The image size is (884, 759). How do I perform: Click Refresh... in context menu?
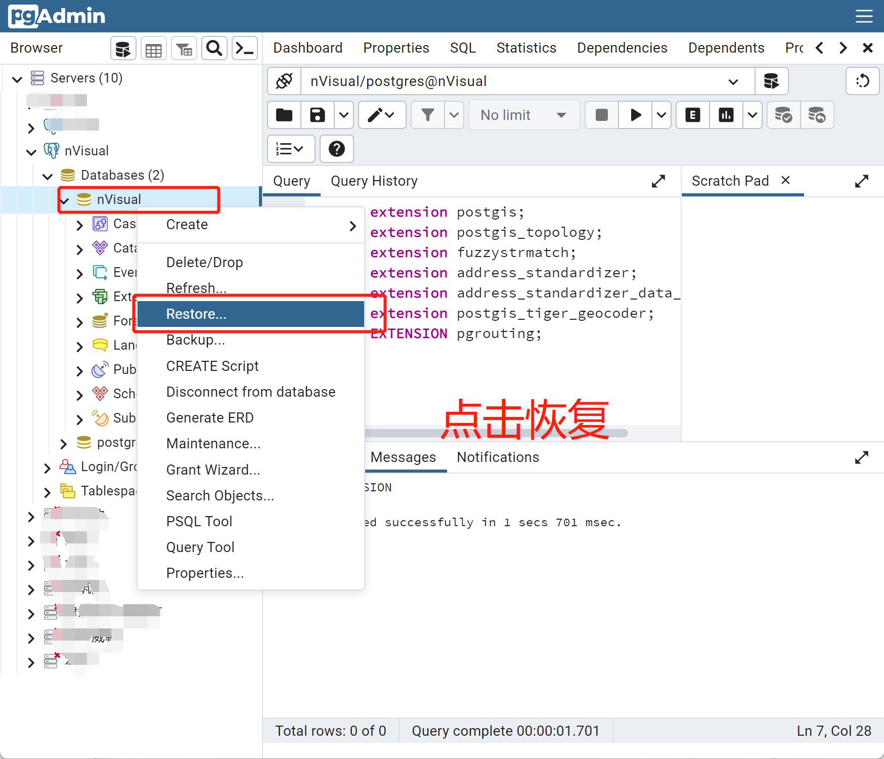click(x=251, y=288)
